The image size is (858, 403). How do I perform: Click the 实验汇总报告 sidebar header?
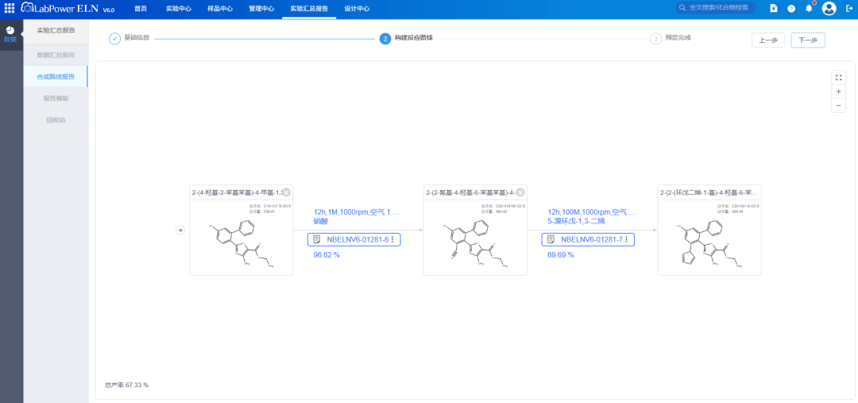(56, 30)
